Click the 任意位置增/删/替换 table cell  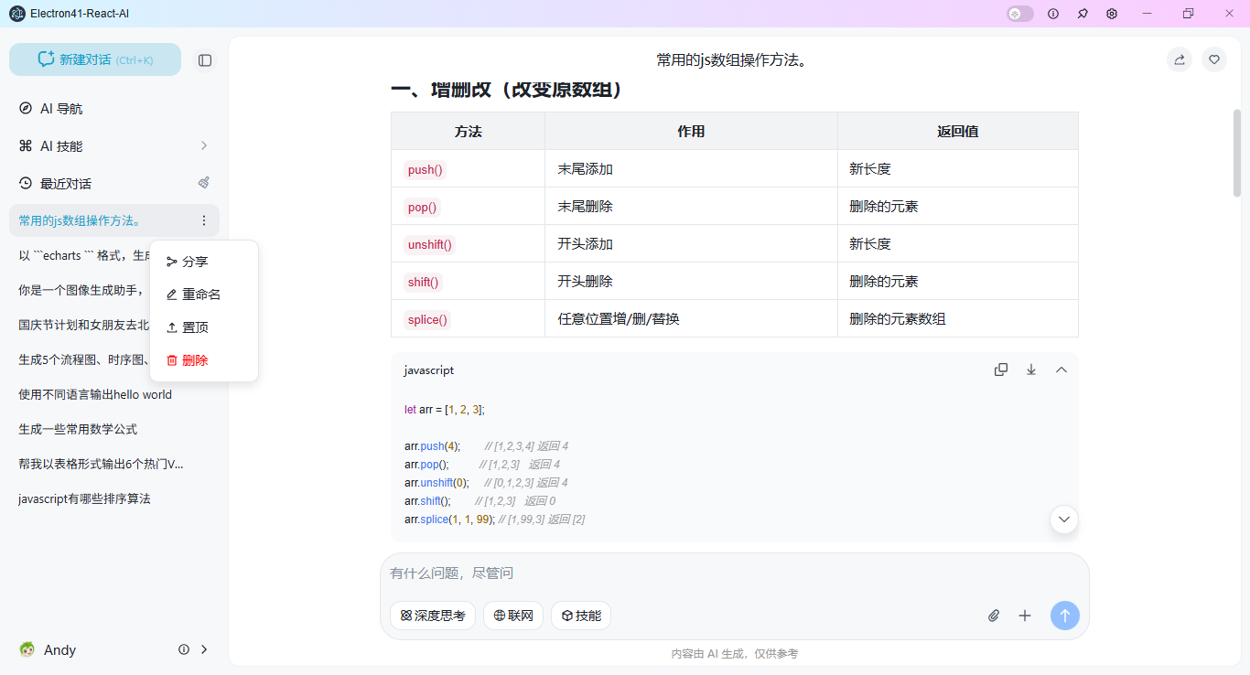coord(691,319)
